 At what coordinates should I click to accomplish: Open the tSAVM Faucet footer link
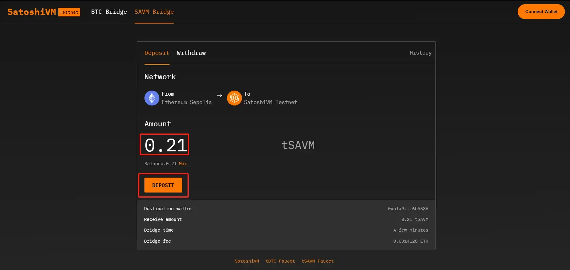click(317, 261)
